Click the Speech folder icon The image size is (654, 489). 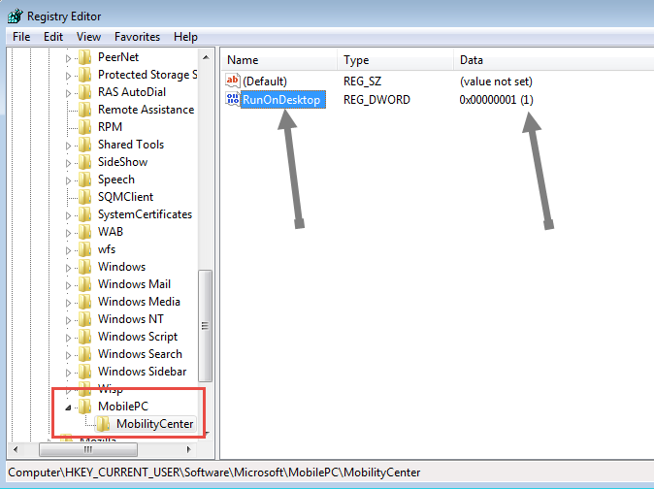[x=84, y=179]
